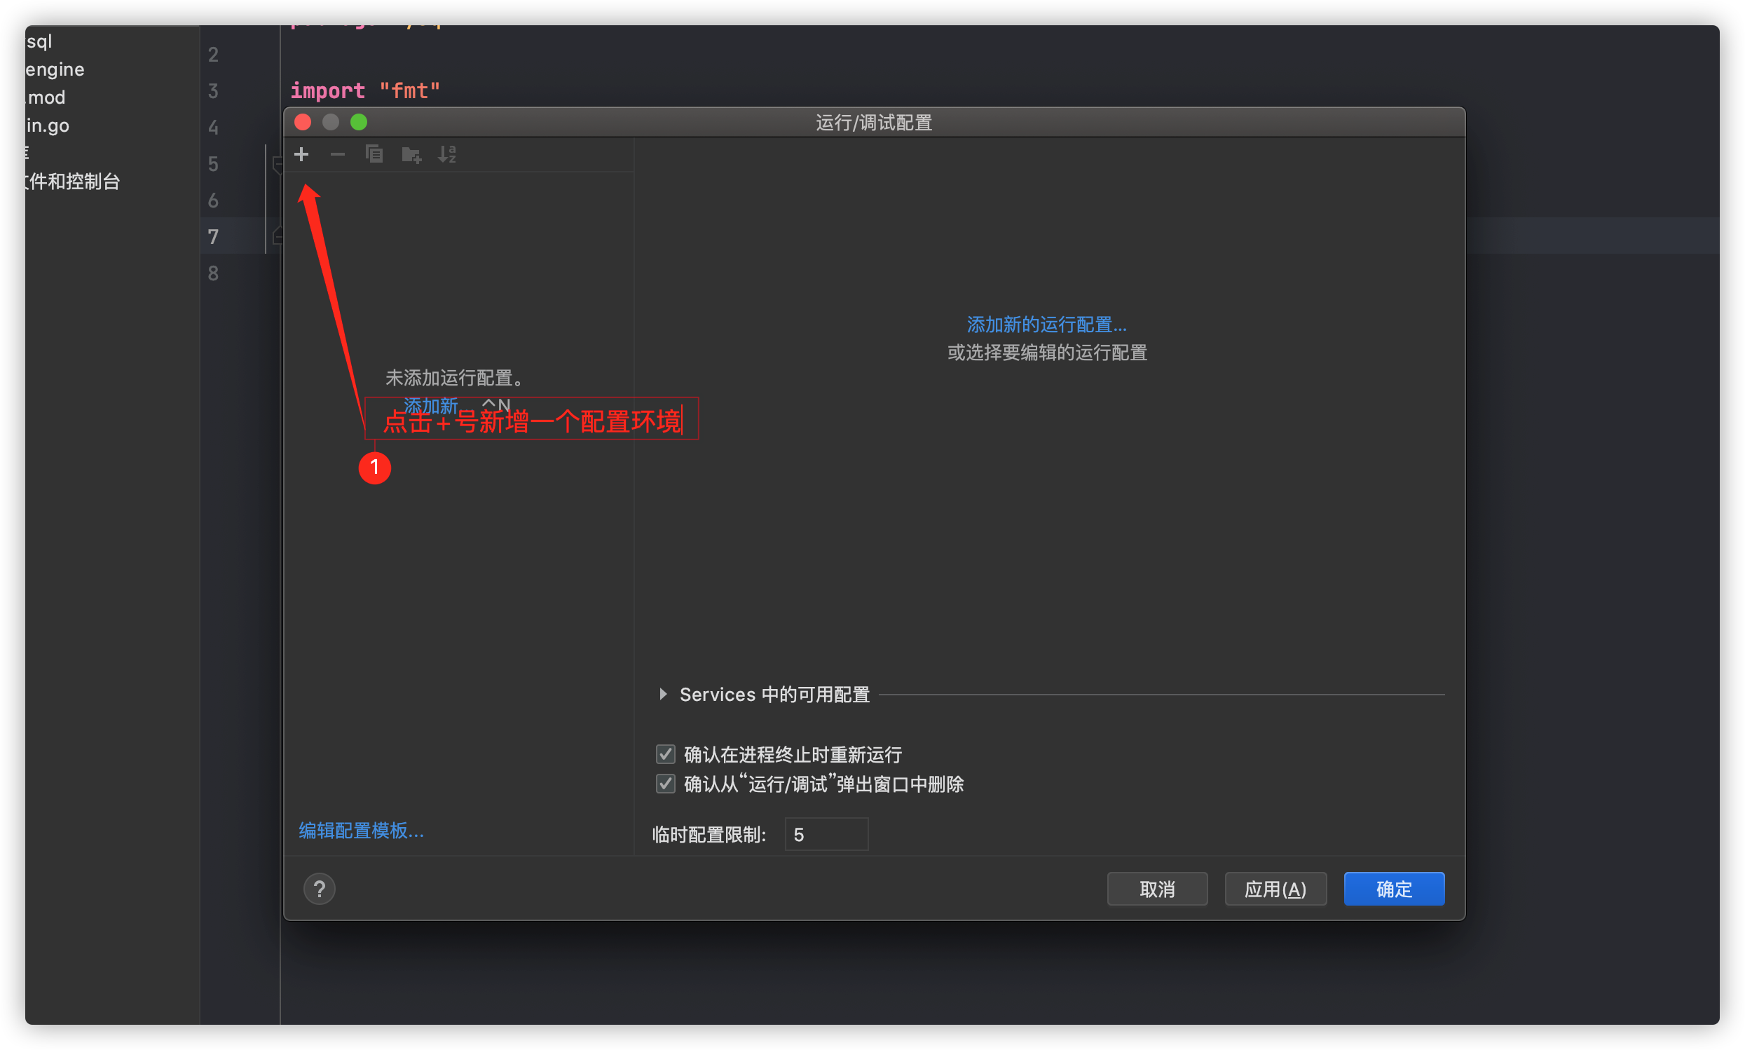This screenshot has width=1745, height=1050.
Task: Click the create new folder icon
Action: pos(411,154)
